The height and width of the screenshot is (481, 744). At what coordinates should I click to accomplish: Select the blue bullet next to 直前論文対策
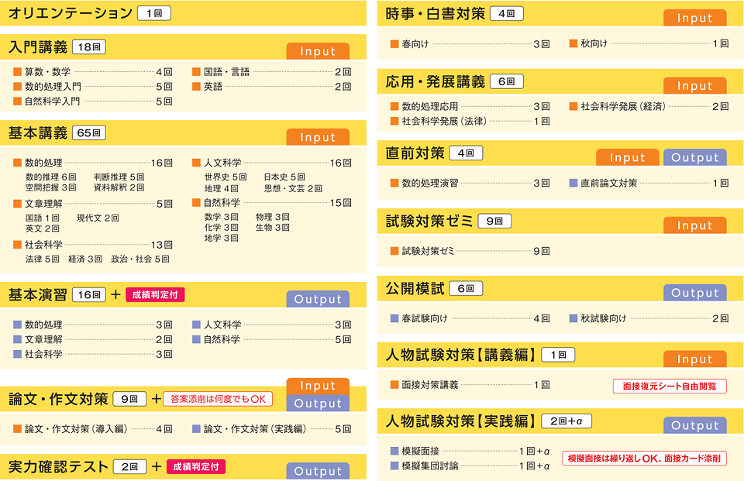click(x=573, y=184)
